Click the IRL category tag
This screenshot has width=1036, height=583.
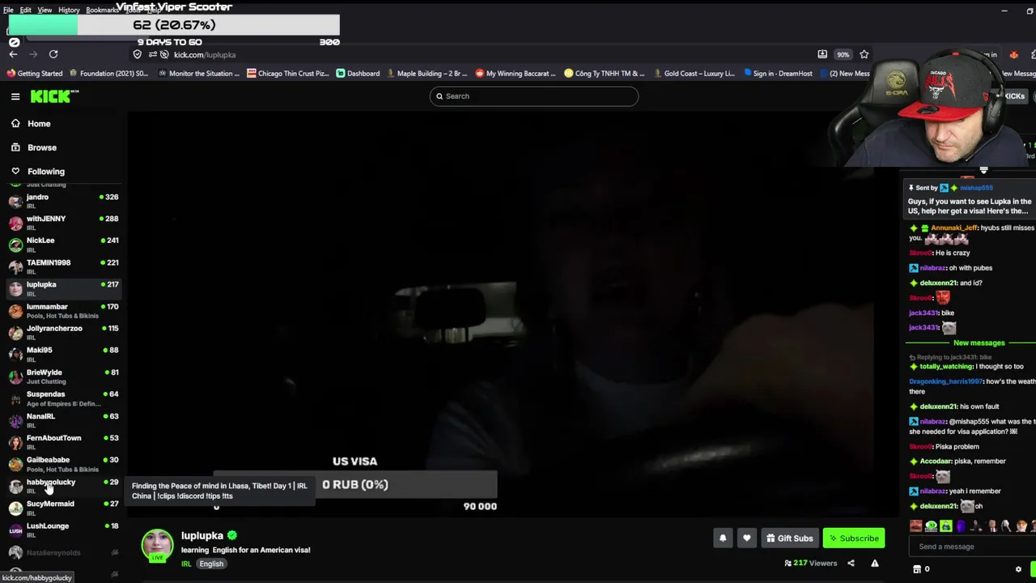(x=186, y=564)
